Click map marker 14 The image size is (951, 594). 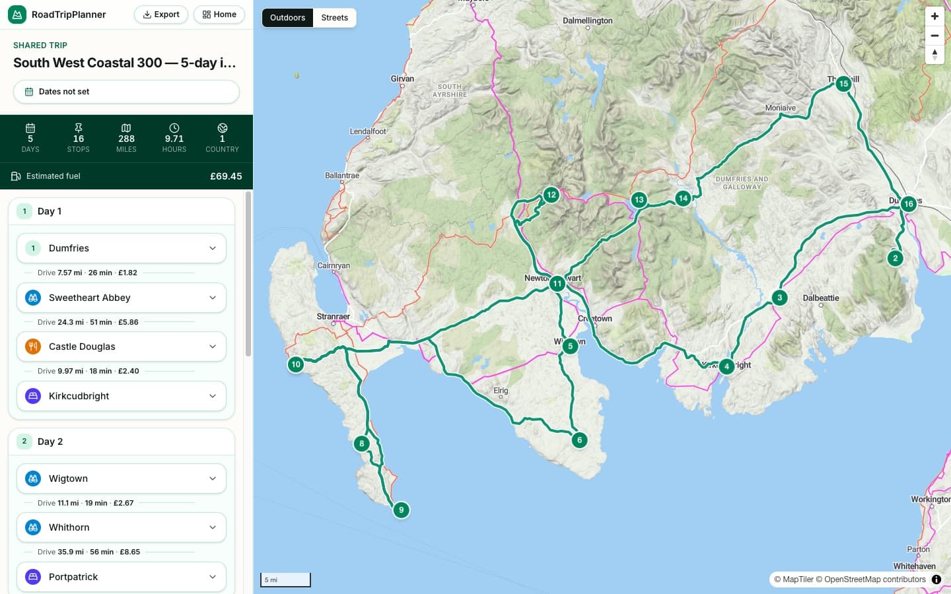683,198
